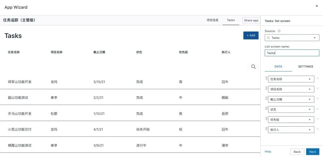Switch to the DATA tab
The image size is (323, 157).
[x=278, y=67]
